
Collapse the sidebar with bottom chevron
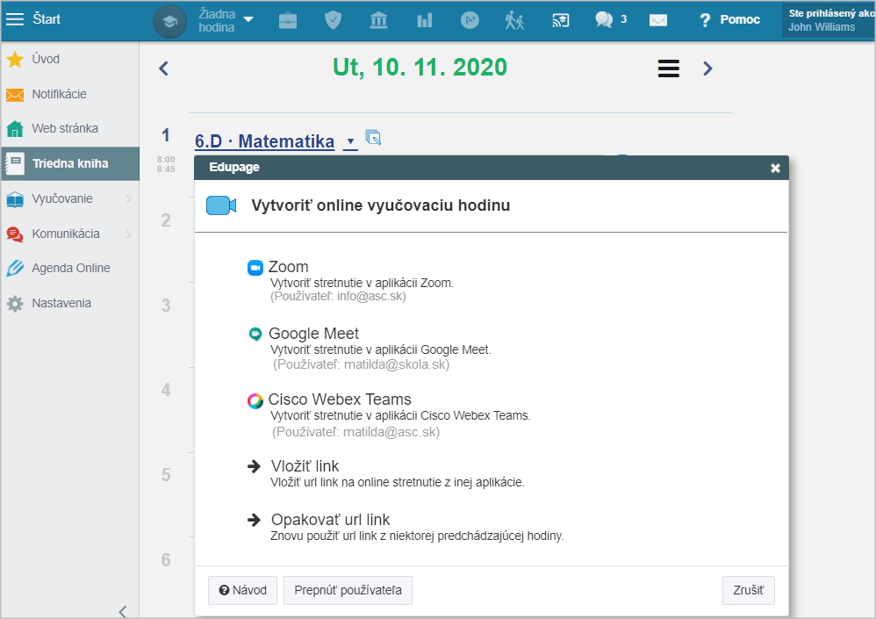pyautogui.click(x=123, y=611)
